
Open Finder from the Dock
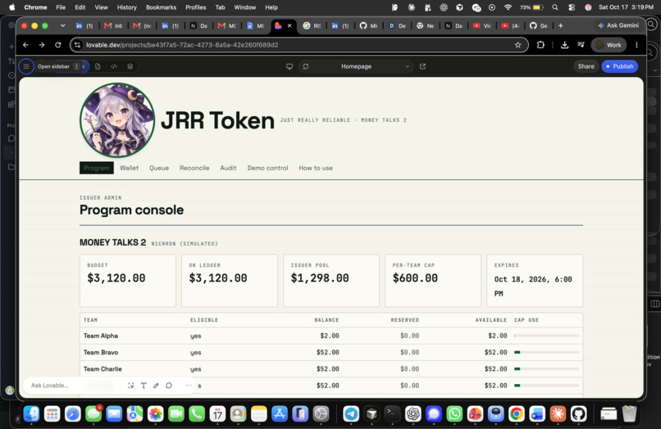(x=32, y=413)
